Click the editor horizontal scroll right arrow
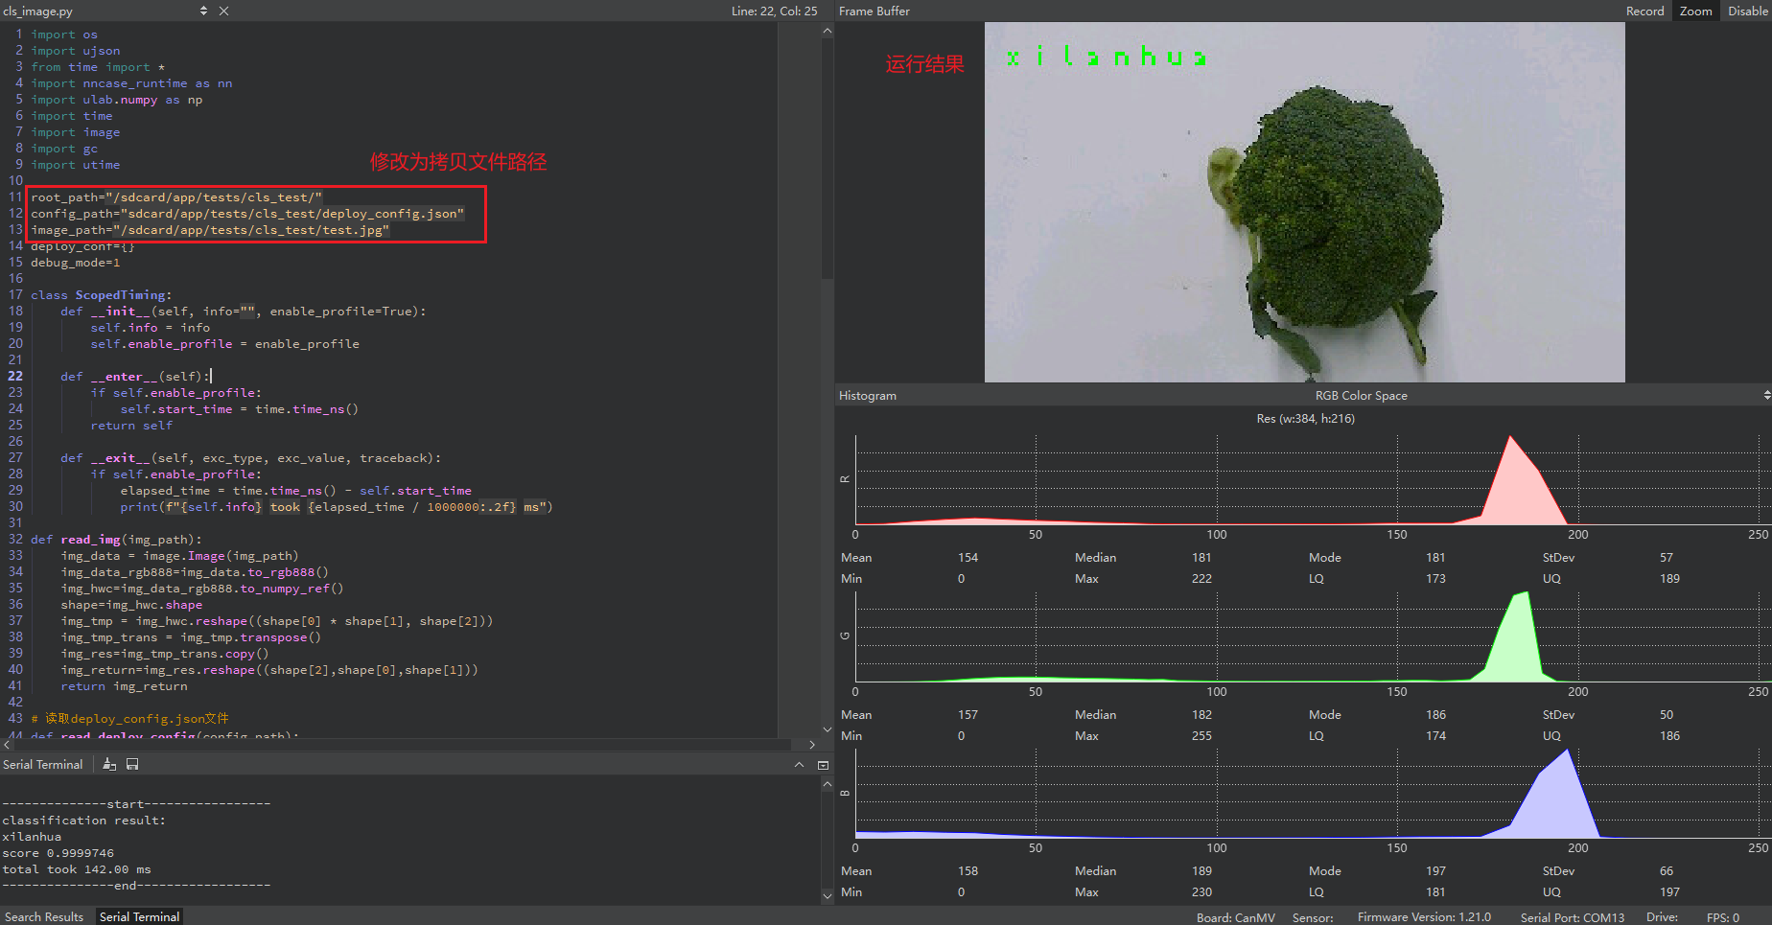The width and height of the screenshot is (1772, 925). pyautogui.click(x=812, y=744)
